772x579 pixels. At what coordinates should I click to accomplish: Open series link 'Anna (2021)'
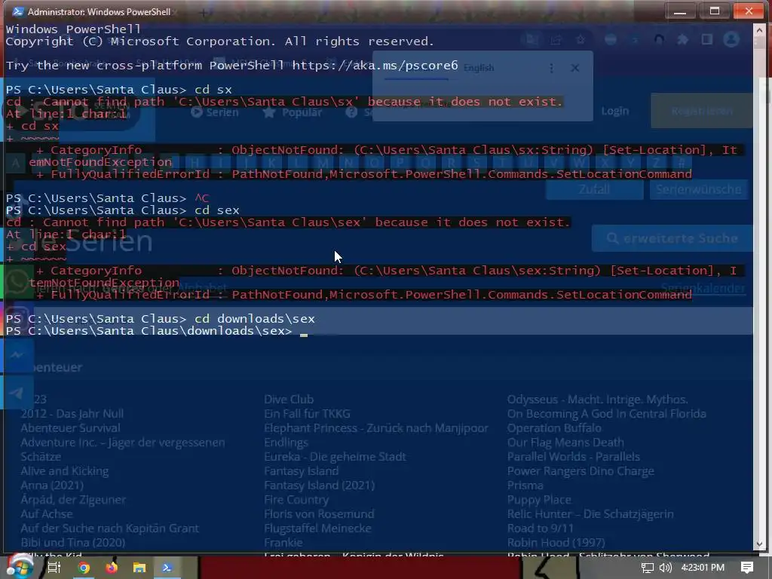click(x=52, y=486)
